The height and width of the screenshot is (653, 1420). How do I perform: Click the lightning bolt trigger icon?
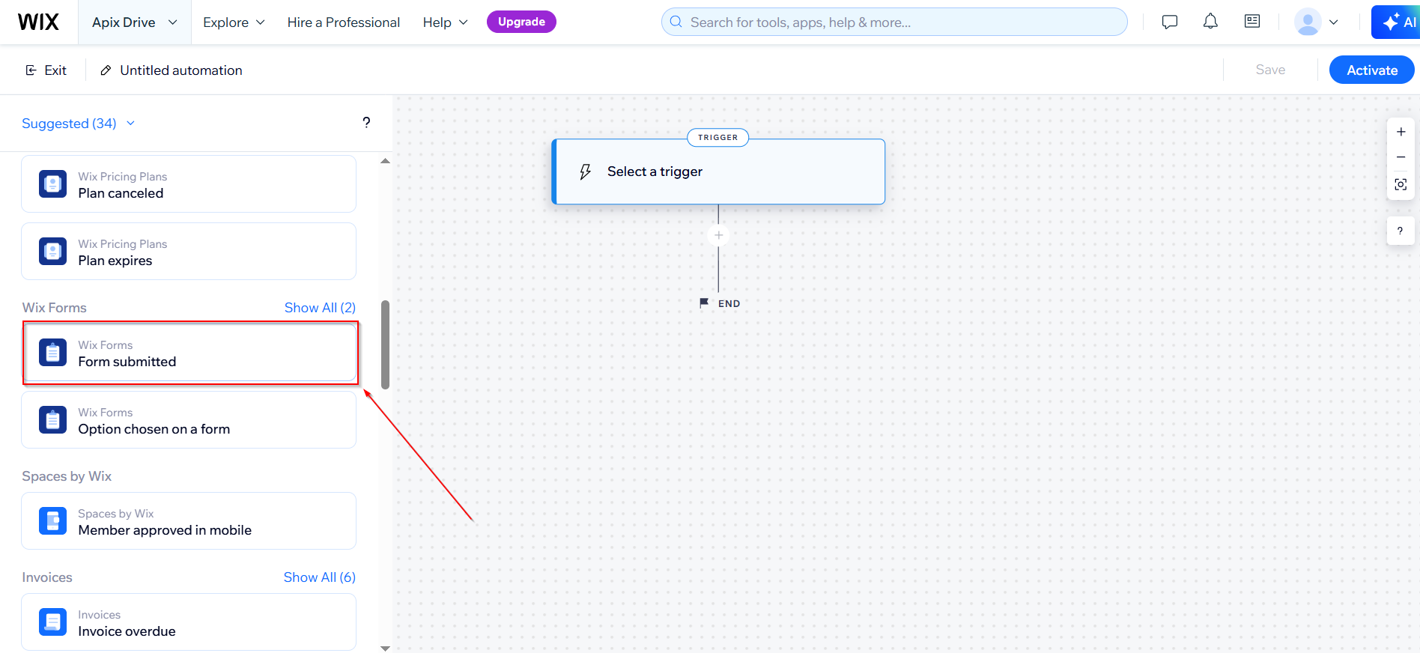pyautogui.click(x=586, y=171)
